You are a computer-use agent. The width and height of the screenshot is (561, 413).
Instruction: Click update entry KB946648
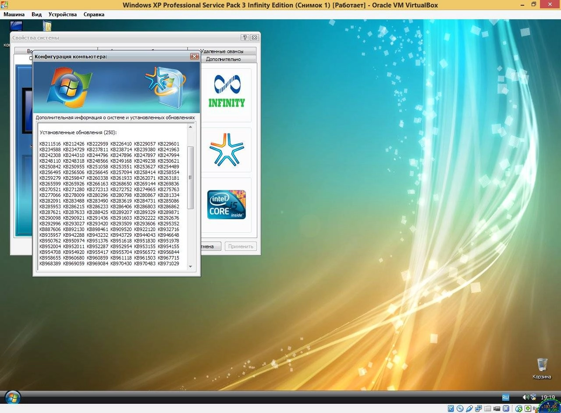tap(168, 235)
